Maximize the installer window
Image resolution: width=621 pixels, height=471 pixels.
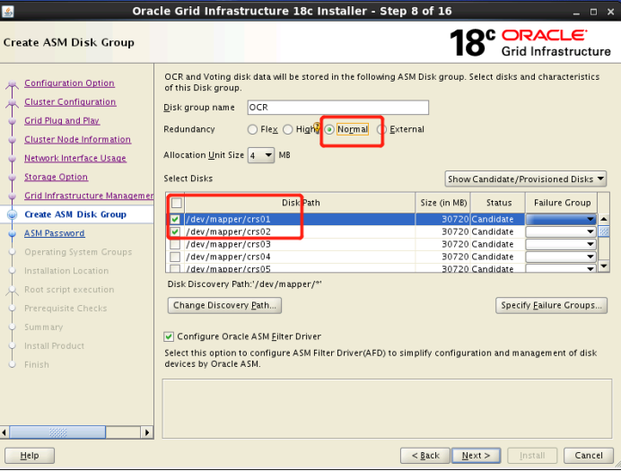pyautogui.click(x=593, y=13)
